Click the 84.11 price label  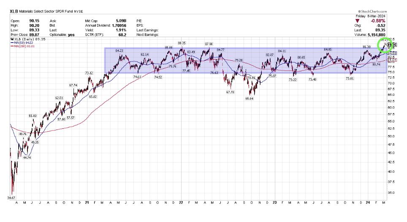click(282, 51)
